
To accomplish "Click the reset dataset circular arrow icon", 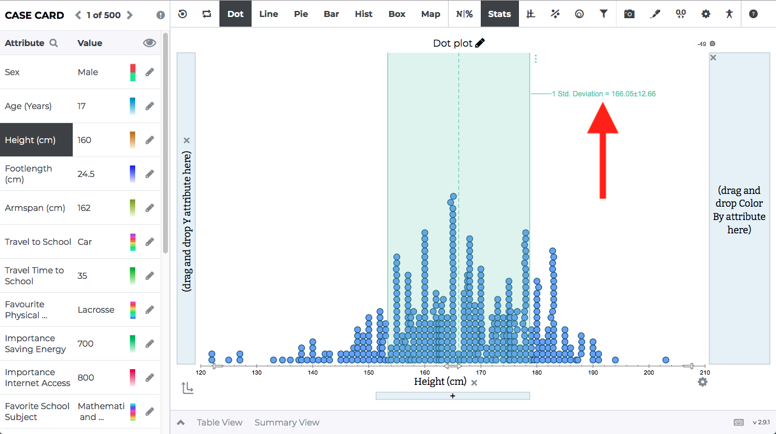I will (182, 13).
